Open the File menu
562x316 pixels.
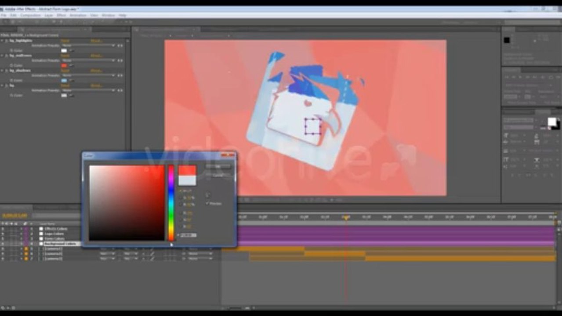(4, 15)
